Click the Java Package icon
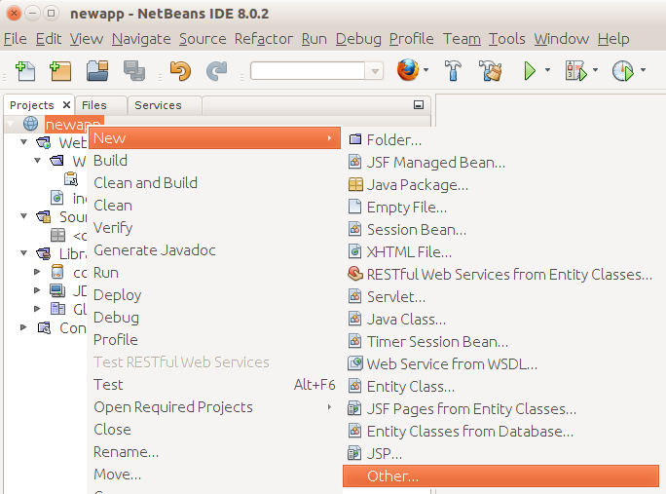Screen dimensions: 666x494 click(x=355, y=184)
